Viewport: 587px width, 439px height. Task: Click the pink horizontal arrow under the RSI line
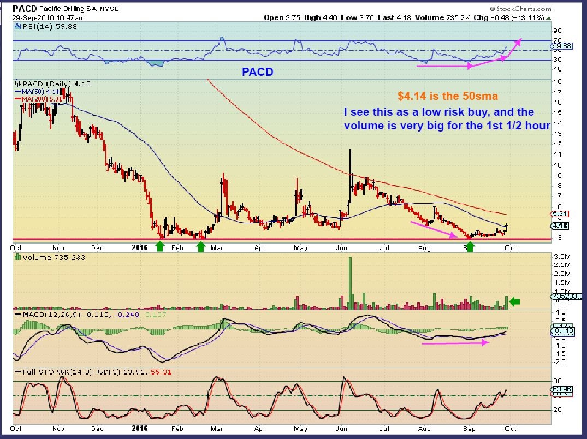click(443, 66)
